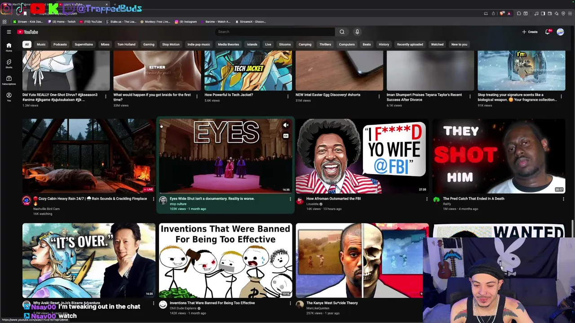Image resolution: width=575 pixels, height=323 pixels.
Task: Play the 'It's Over' JoJo thumbnail
Action: pos(89,260)
